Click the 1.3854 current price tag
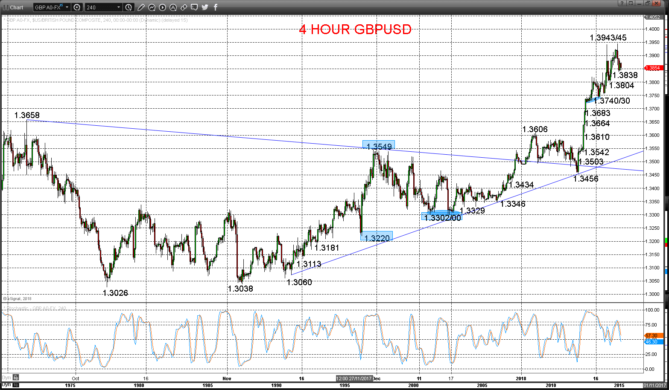Image resolution: width=669 pixels, height=390 pixels. (x=653, y=68)
